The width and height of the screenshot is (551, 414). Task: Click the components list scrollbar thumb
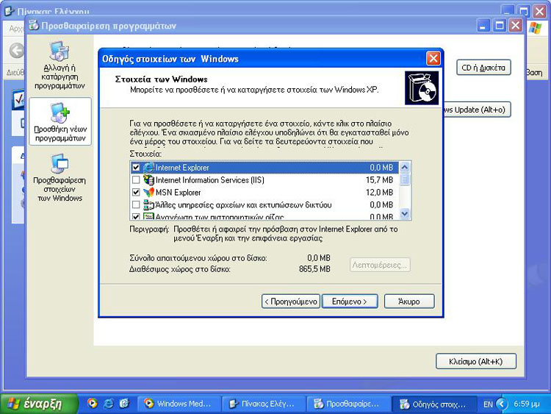(405, 179)
